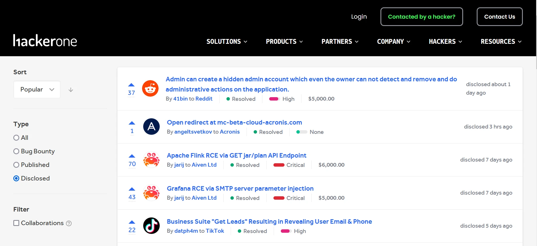Upvote the Apache Flink RCE report
This screenshot has height=246, width=537.
132,156
